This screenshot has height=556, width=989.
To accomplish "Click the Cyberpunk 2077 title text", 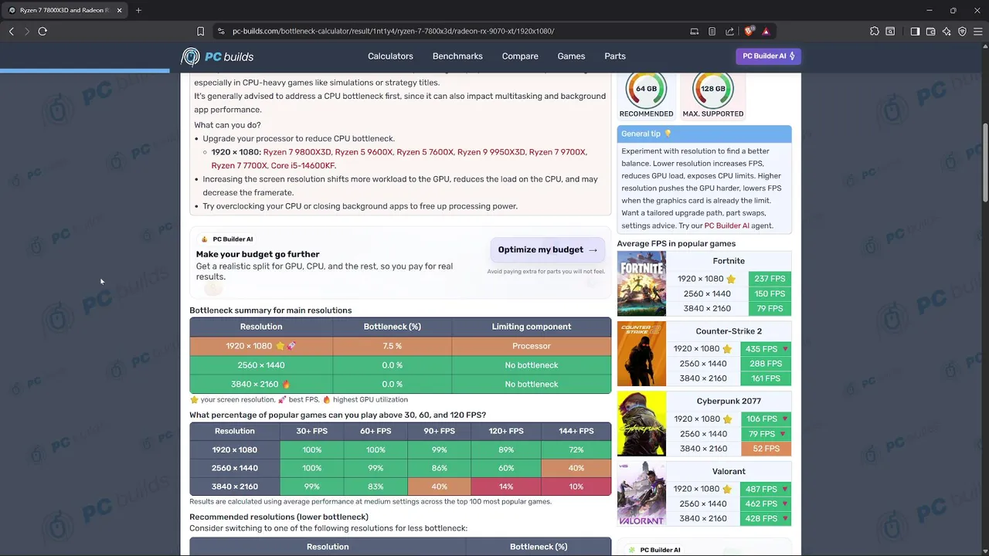I will tap(729, 401).
